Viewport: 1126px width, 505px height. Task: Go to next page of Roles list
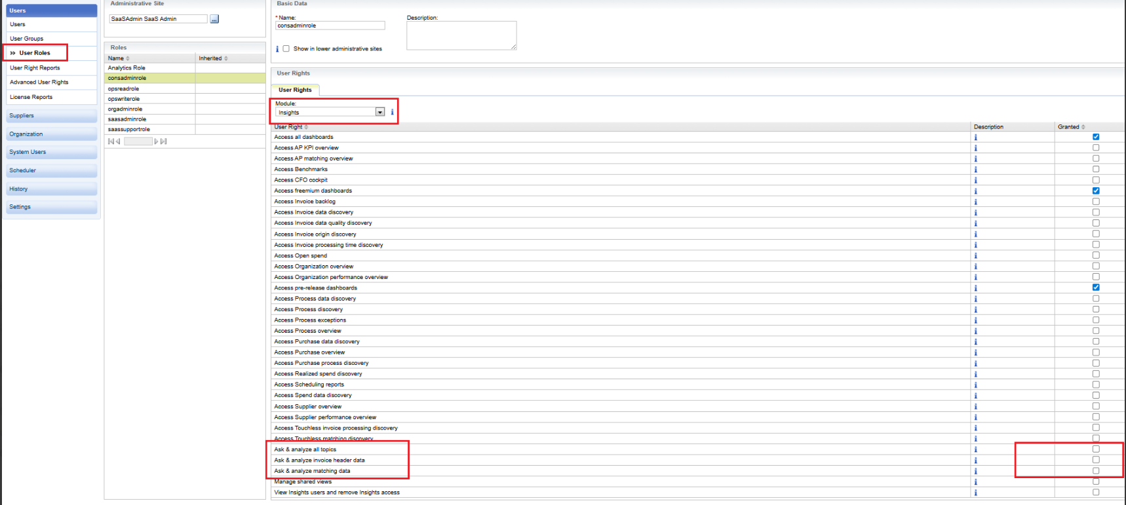(x=157, y=141)
